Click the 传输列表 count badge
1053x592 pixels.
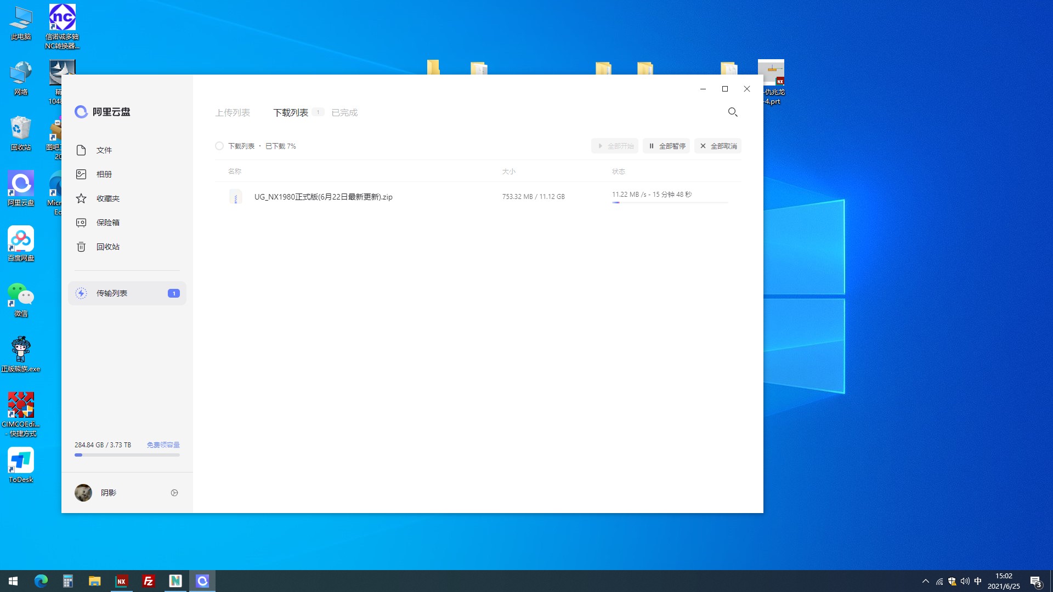click(x=174, y=293)
